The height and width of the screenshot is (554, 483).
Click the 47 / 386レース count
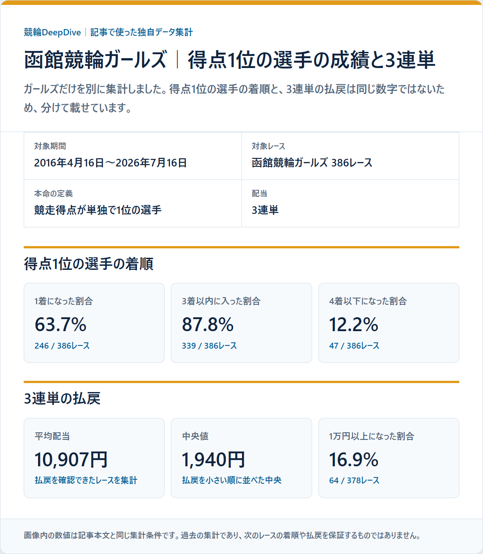(x=354, y=346)
